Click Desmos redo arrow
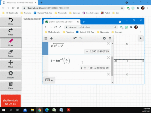Screen dimensions: 151x113 click(81, 38)
